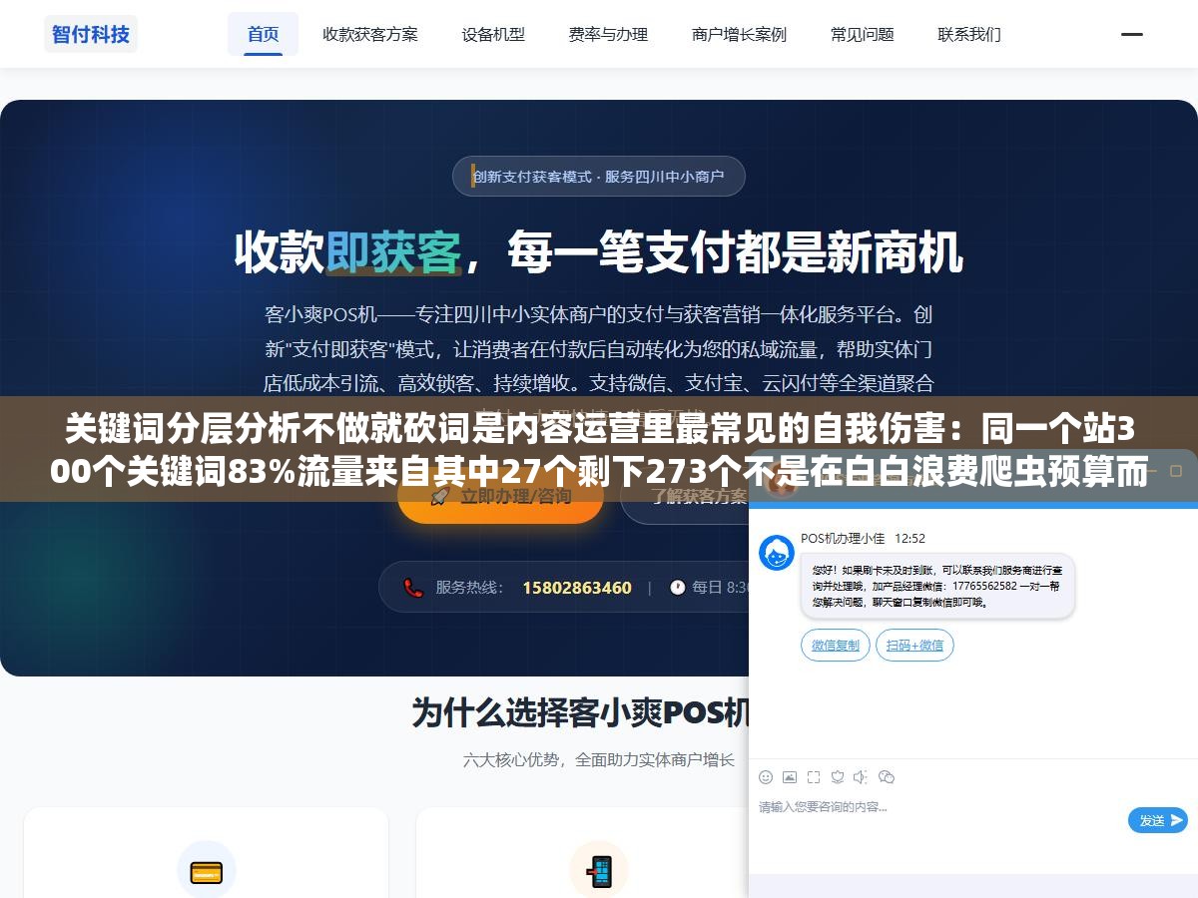Click the send image icon in chat
Viewport: 1198px width, 898px height.
pyautogui.click(x=790, y=777)
